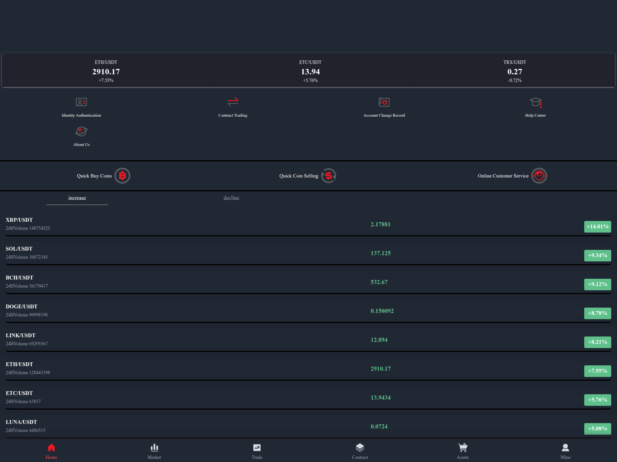Select the increase tab
The image size is (617, 462).
click(77, 198)
